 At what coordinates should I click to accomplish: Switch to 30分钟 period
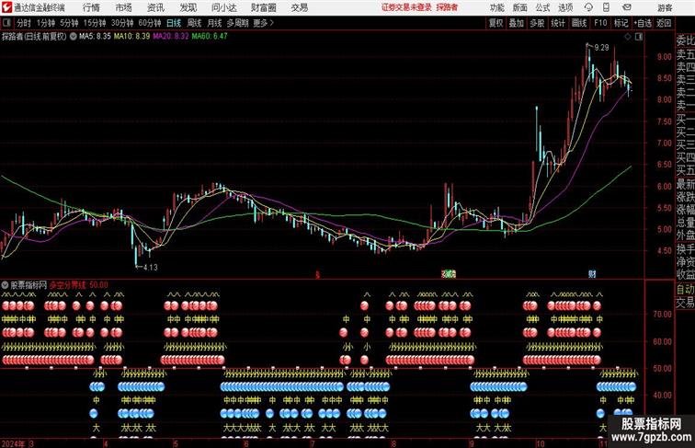pyautogui.click(x=122, y=23)
